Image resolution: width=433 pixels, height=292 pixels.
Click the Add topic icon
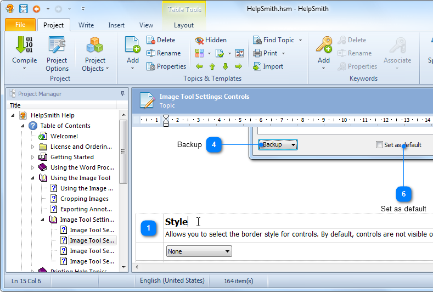pos(132,46)
